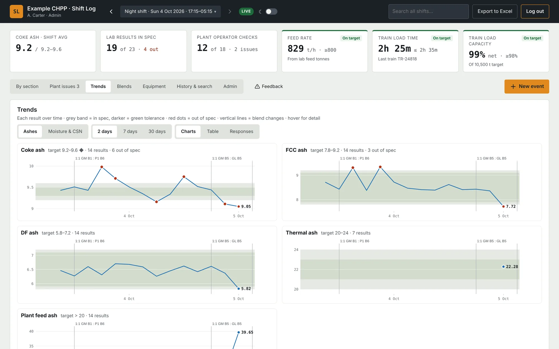Select the Trends tab

pos(98,87)
